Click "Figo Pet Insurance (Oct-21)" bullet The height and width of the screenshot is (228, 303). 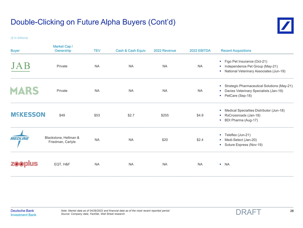[246, 61]
